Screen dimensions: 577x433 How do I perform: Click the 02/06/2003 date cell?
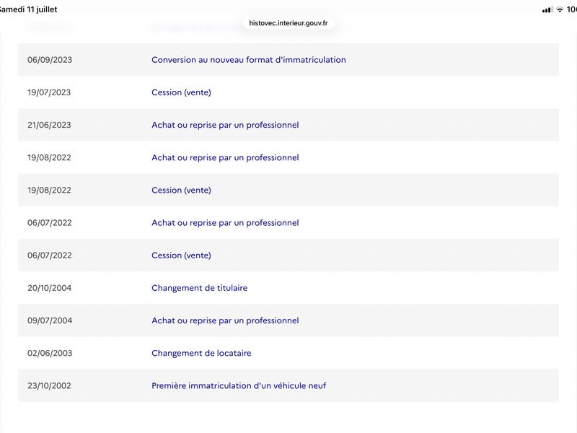50,353
